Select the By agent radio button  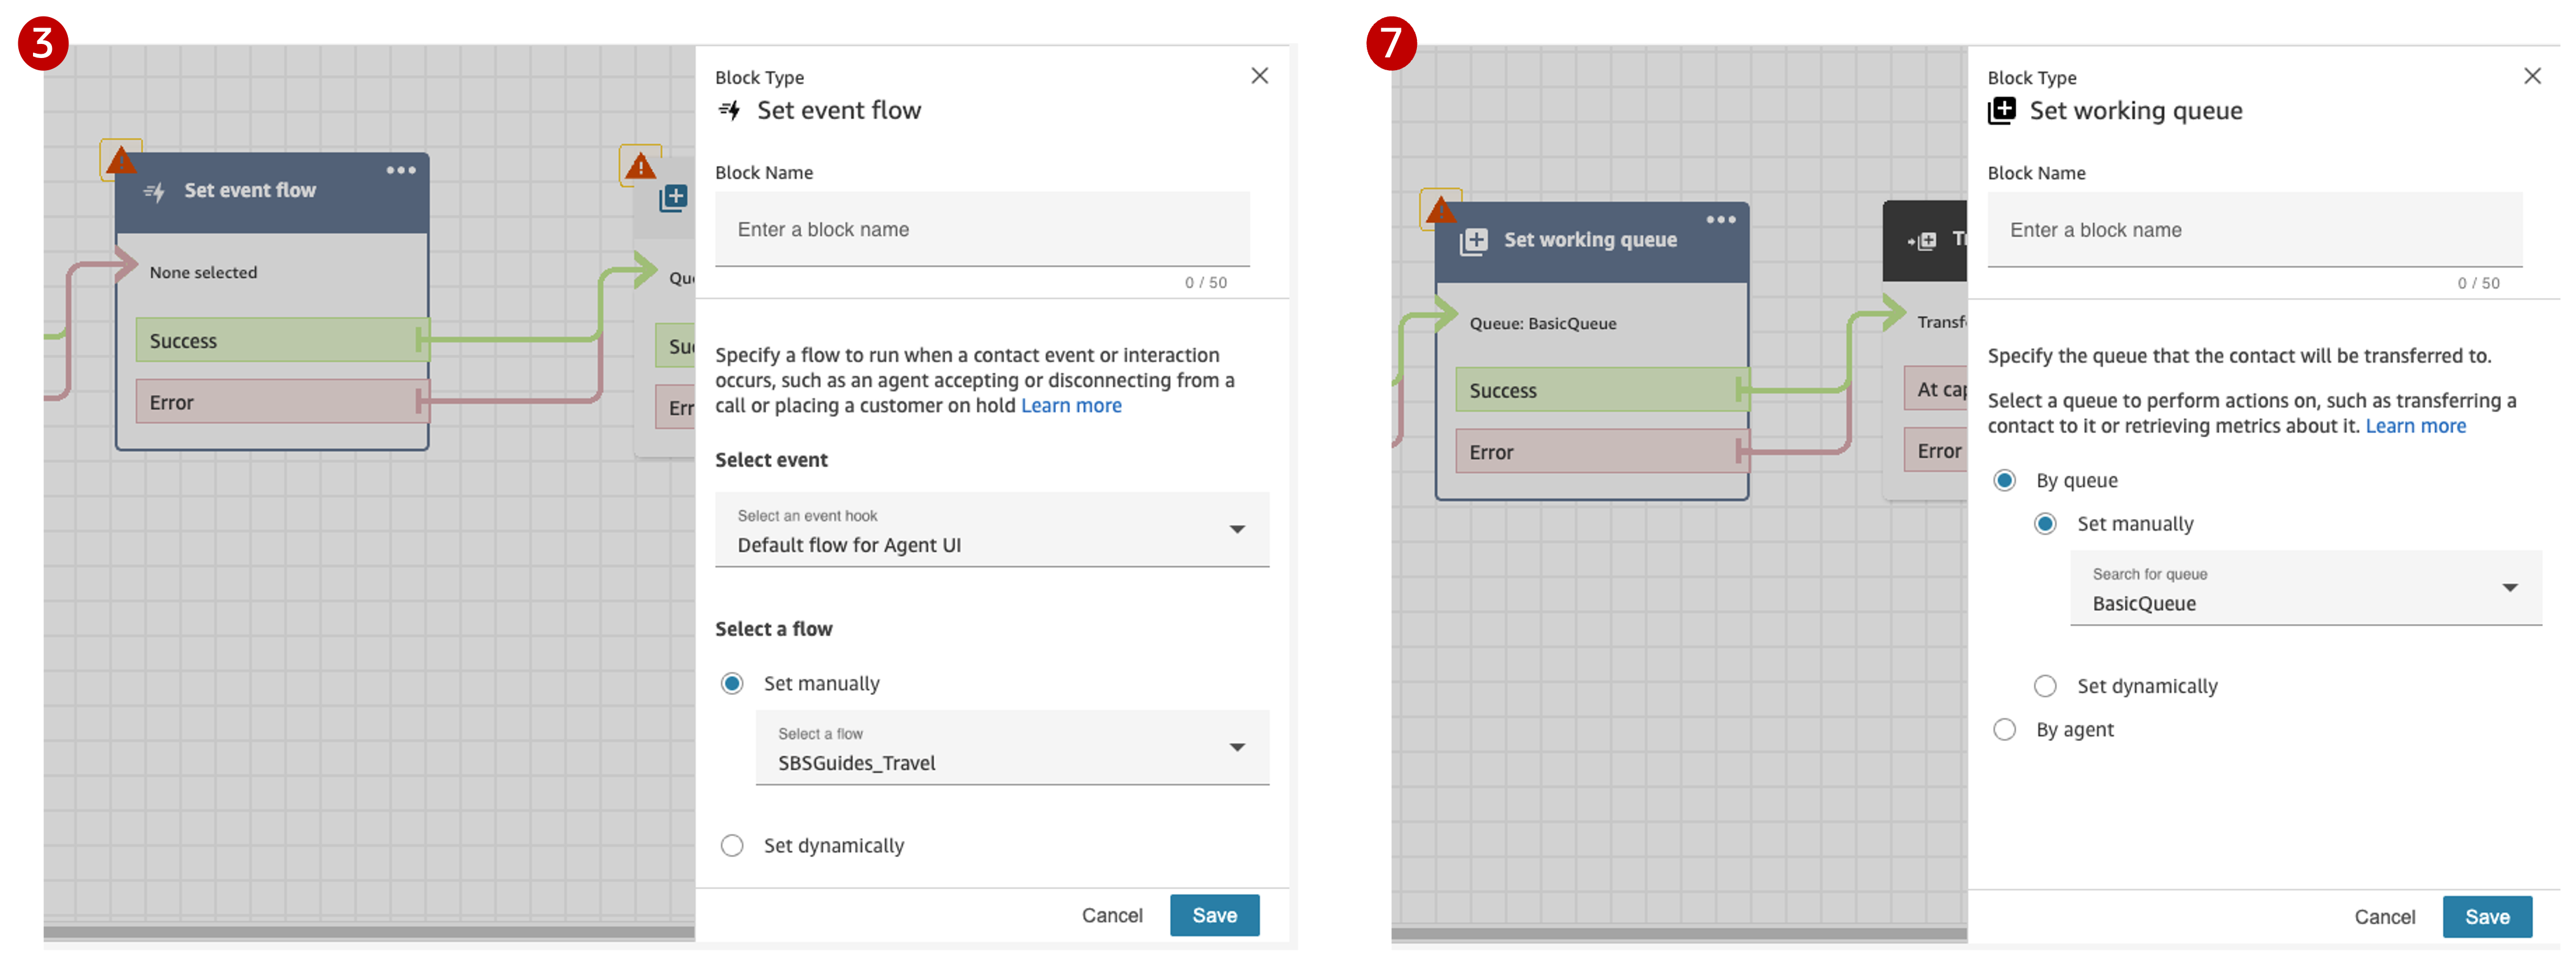click(2005, 729)
